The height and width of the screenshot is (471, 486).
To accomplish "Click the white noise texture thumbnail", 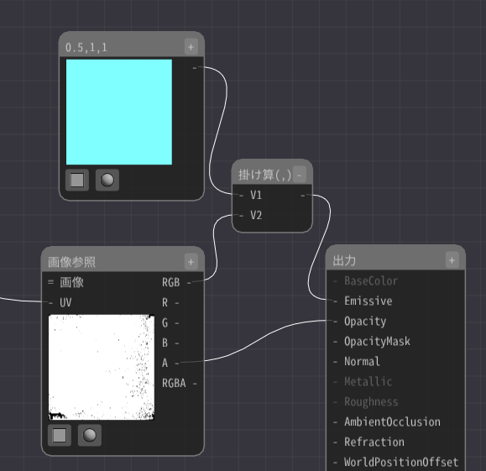I will pyautogui.click(x=102, y=367).
